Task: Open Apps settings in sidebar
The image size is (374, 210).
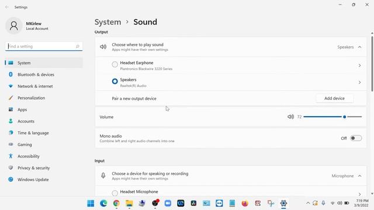Action: (x=44, y=110)
